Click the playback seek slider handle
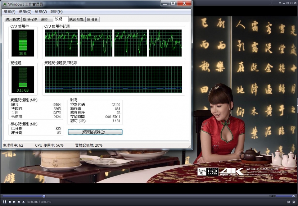The width and height of the screenshot is (298, 206). click(44, 196)
